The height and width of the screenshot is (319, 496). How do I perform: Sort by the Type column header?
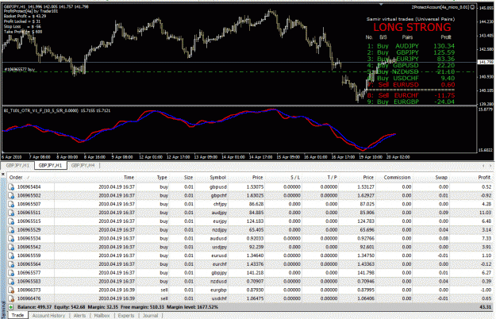pyautogui.click(x=162, y=178)
